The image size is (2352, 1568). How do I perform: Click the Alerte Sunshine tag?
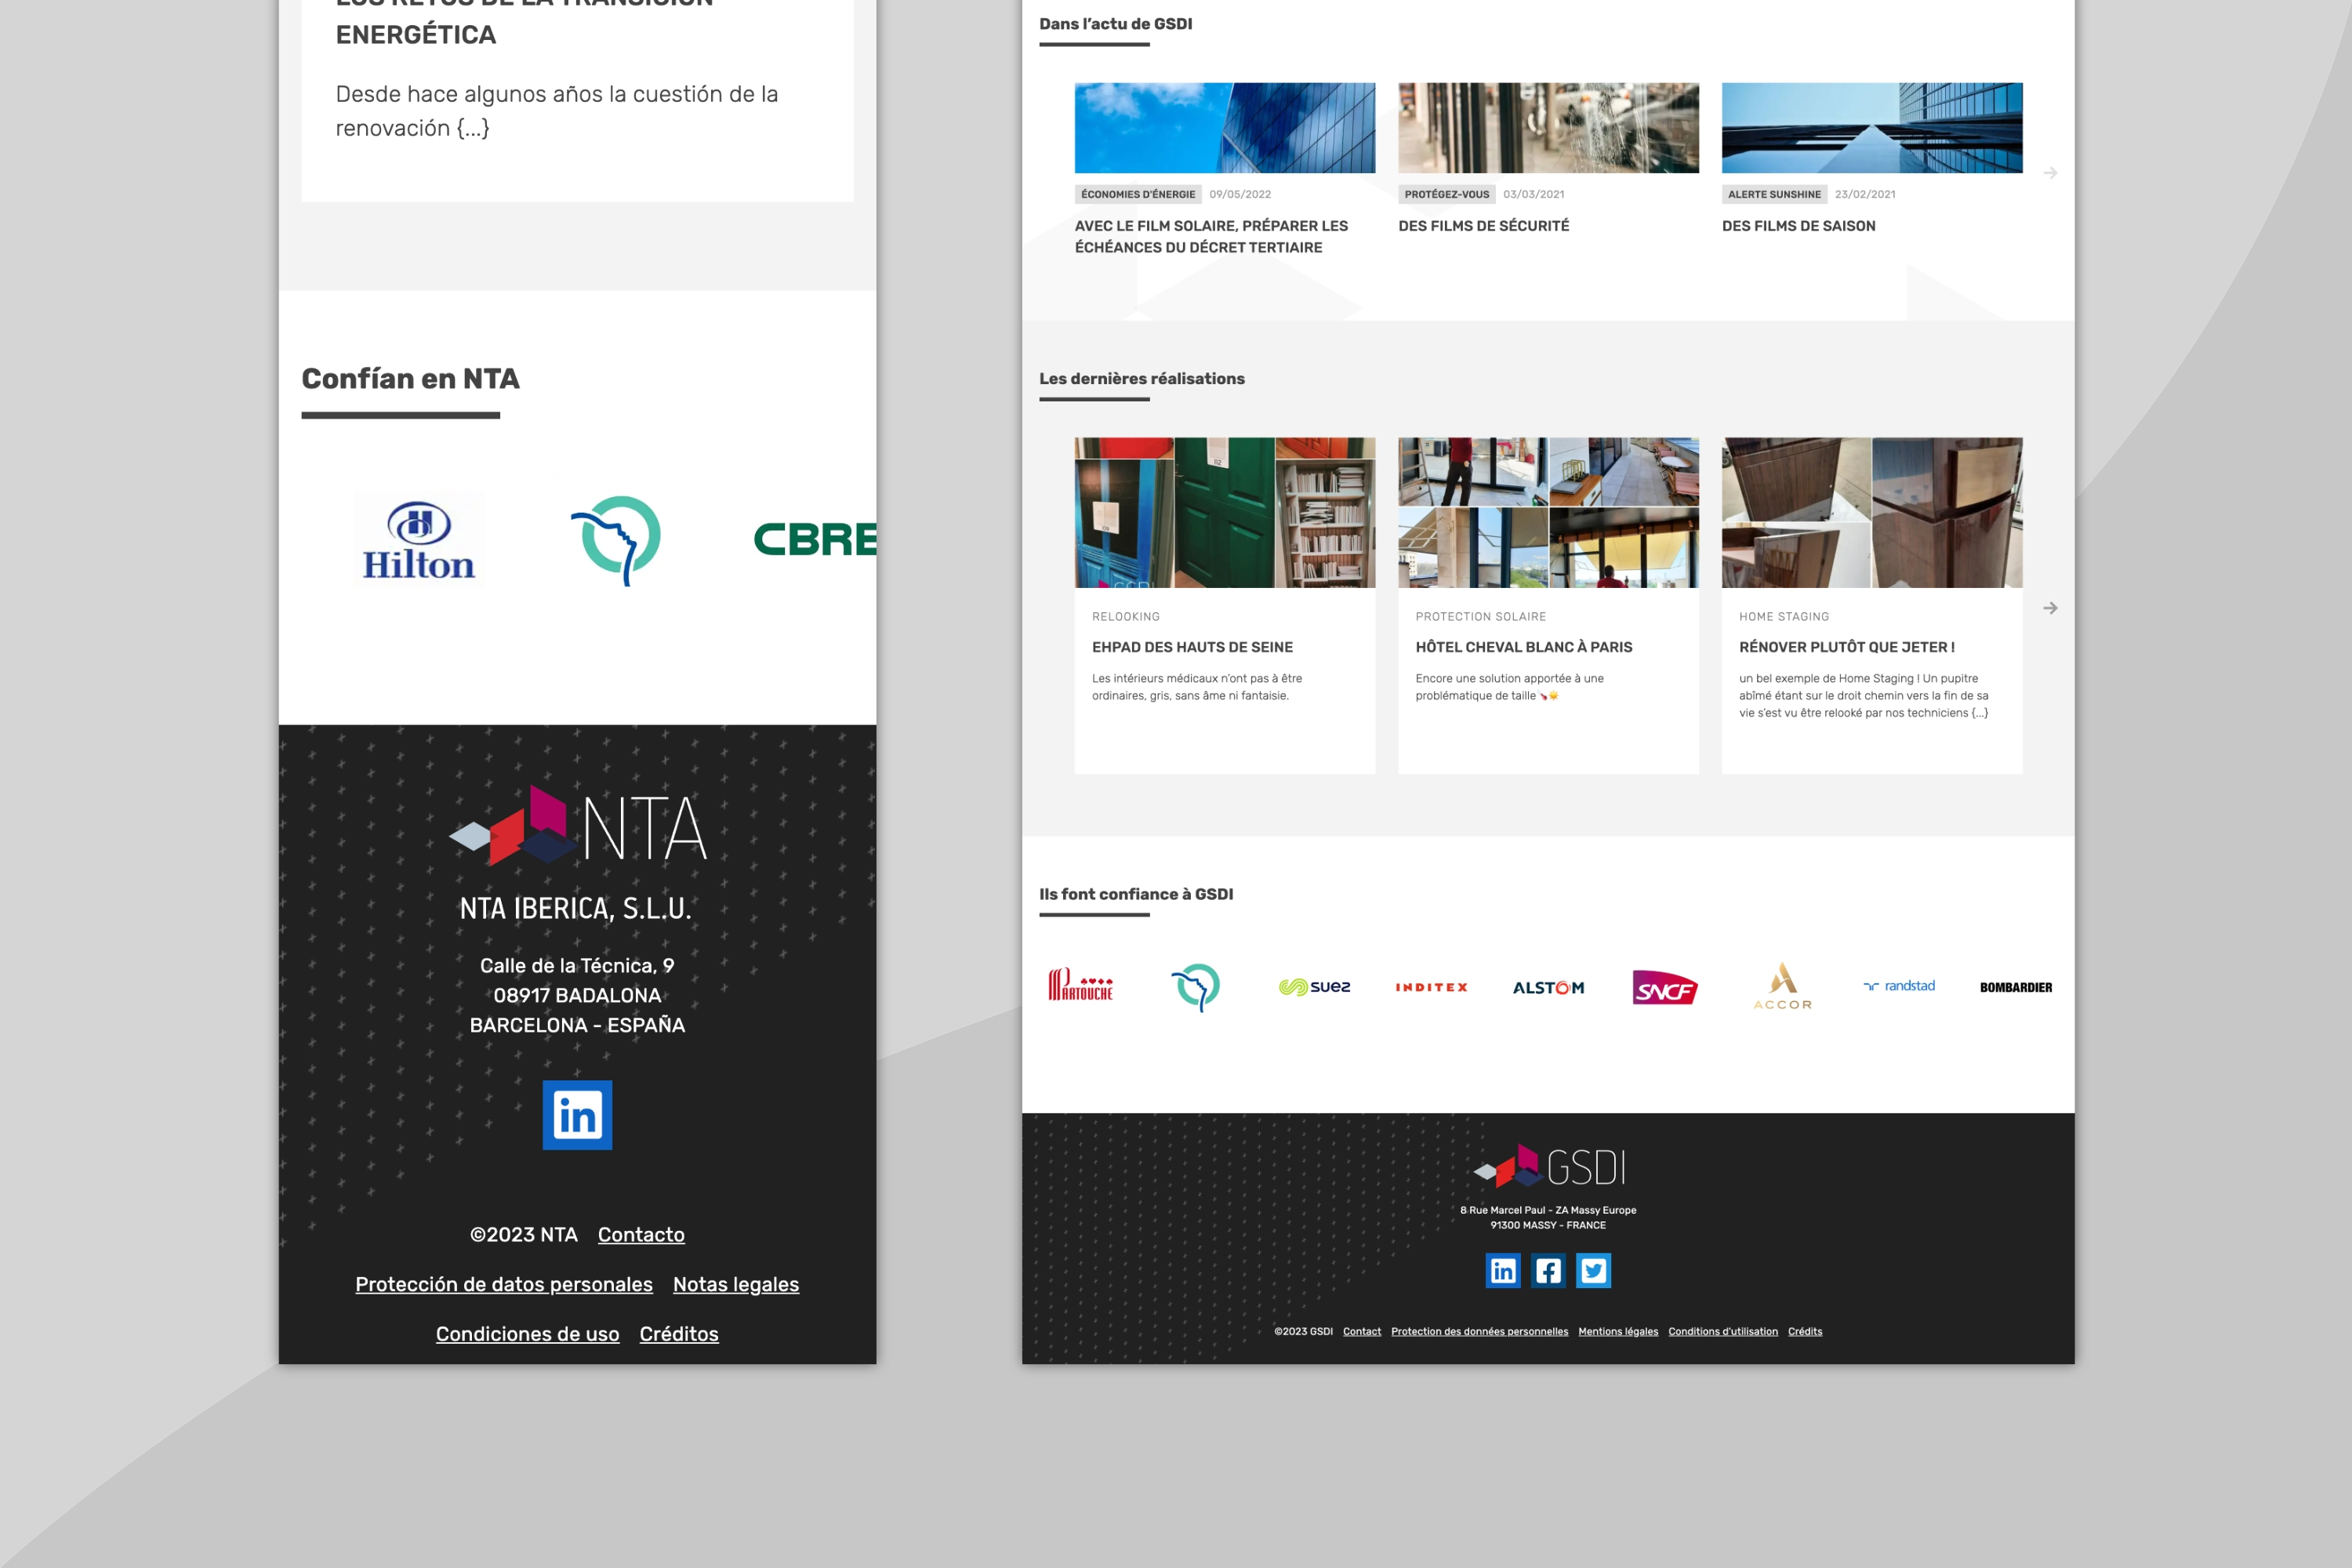[1774, 194]
